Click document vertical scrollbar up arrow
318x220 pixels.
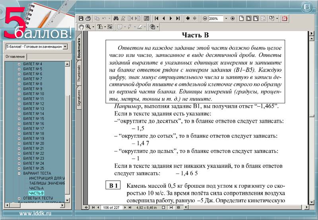(x=312, y=38)
